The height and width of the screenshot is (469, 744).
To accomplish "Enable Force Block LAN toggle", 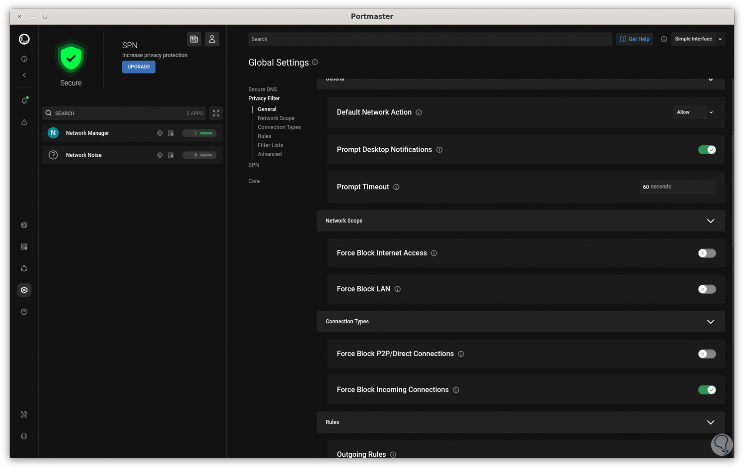I will pyautogui.click(x=707, y=289).
